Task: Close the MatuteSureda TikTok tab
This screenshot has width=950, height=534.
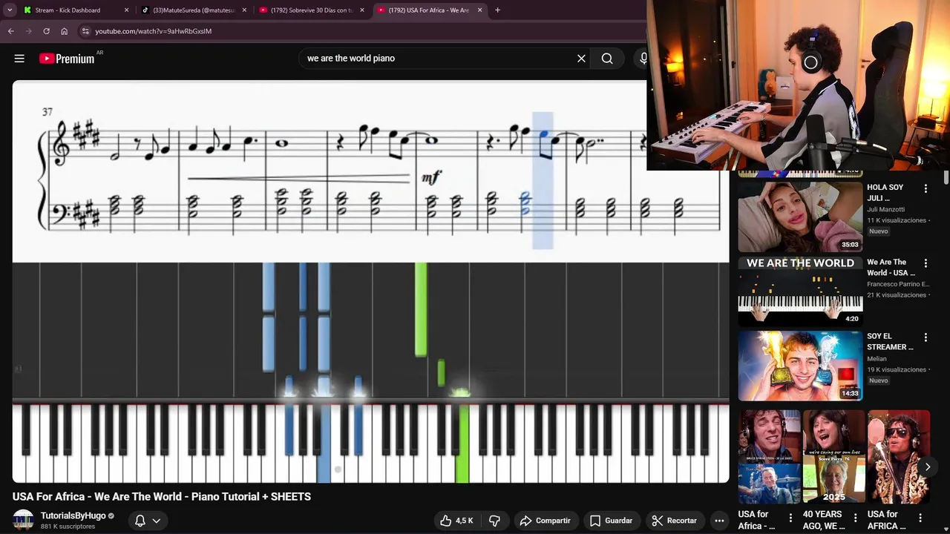Action: click(x=244, y=10)
